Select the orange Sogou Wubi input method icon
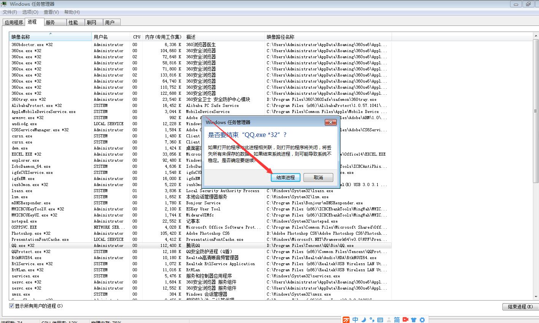The image size is (539, 323). pos(346,320)
